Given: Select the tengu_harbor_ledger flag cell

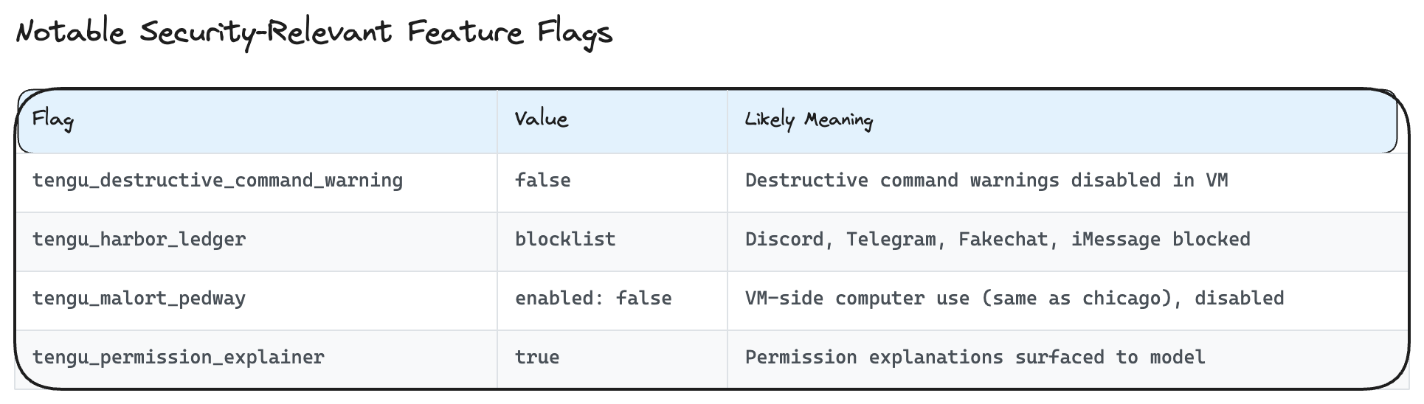Looking at the screenshot, I should click(139, 240).
